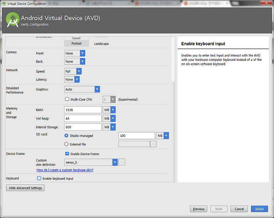Click the 'Verify Configuration' subtitle
274x218 pixels.
35,24
